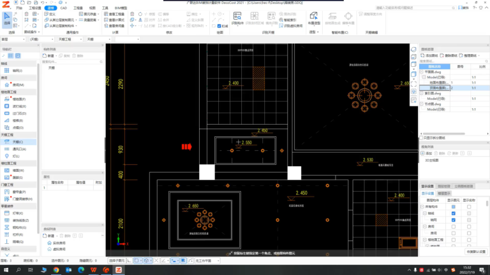Select the 选择 arrow tool
This screenshot has width=490, height=275.
(x=6, y=19)
